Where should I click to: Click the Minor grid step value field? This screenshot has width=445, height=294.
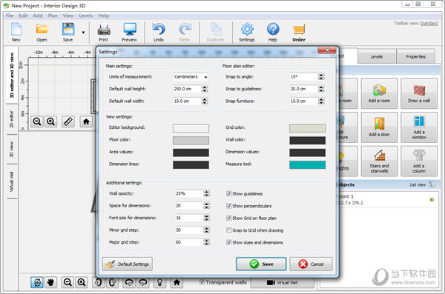coord(189,230)
